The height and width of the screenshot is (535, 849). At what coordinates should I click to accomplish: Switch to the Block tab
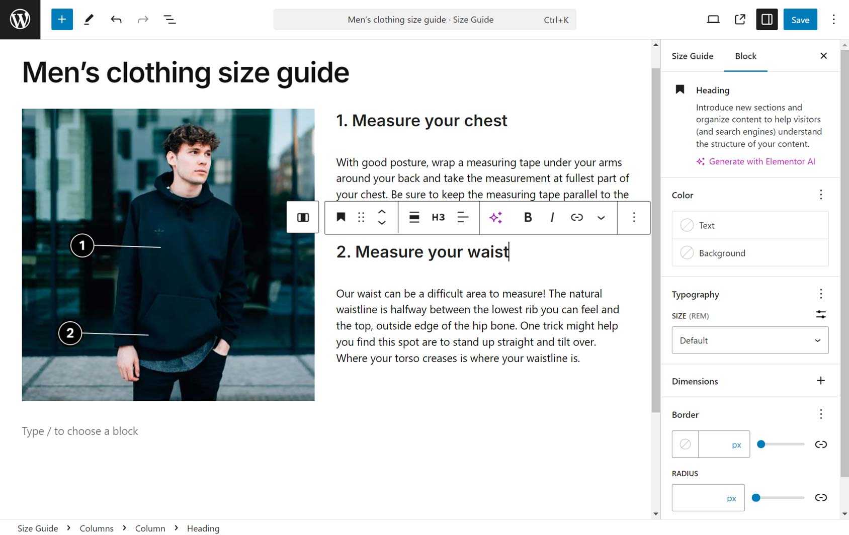point(746,56)
